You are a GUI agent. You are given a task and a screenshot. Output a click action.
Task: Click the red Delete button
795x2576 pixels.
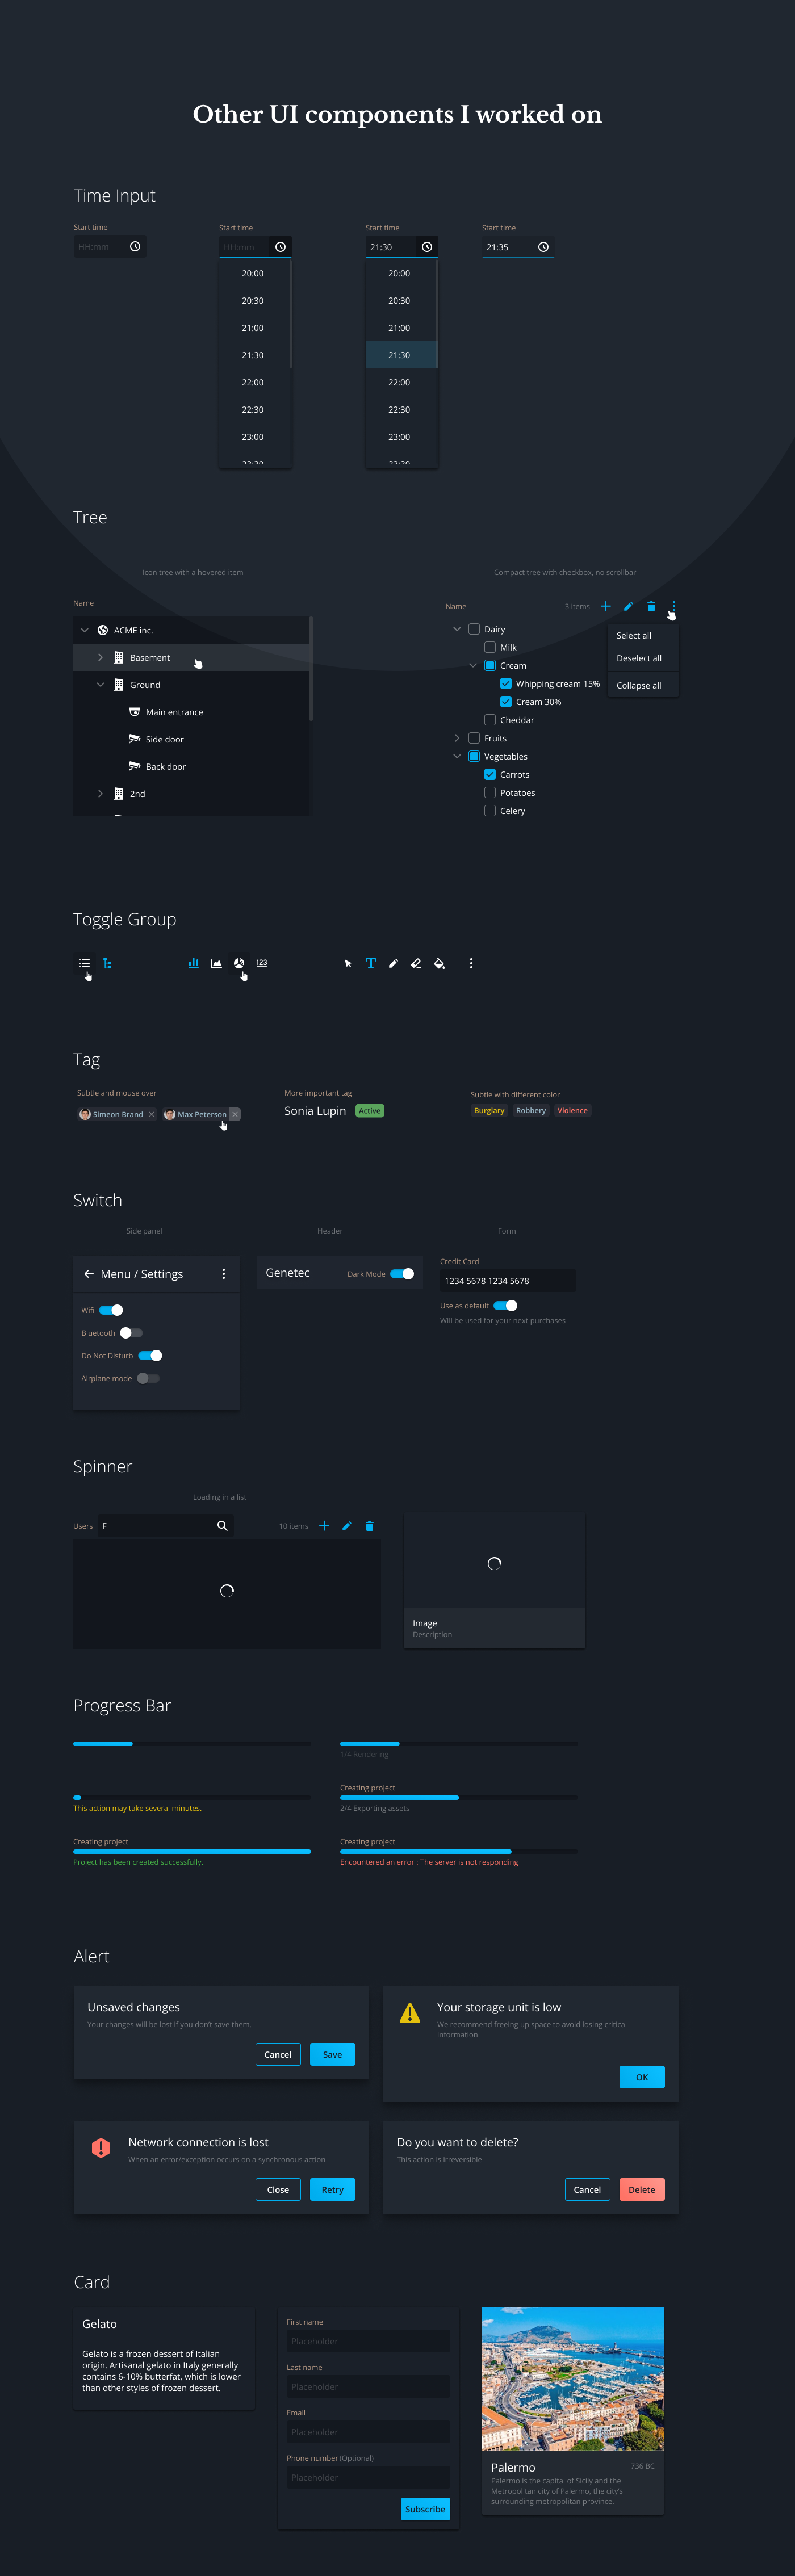(x=642, y=2189)
